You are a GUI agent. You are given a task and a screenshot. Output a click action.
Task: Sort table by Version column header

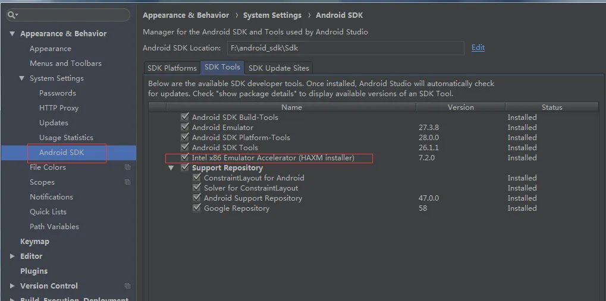click(x=461, y=107)
